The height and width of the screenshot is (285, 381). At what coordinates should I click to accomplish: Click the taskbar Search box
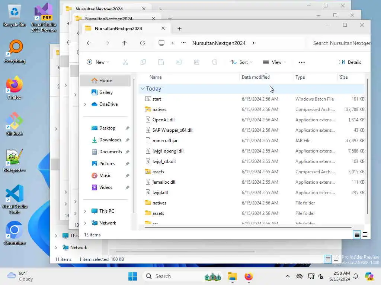pyautogui.click(x=182, y=276)
